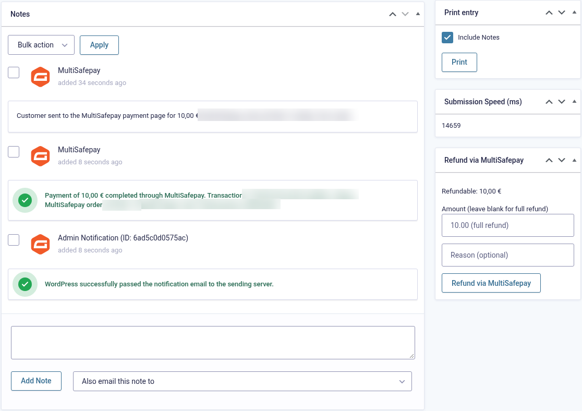Screen dimensions: 582x411
Task: Click the green checkmark icon on the payment completed note
Action: (x=25, y=200)
